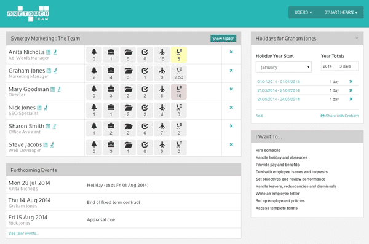
Task: Open Graham Jones' absence icon showing 2.50
Action: point(178,73)
